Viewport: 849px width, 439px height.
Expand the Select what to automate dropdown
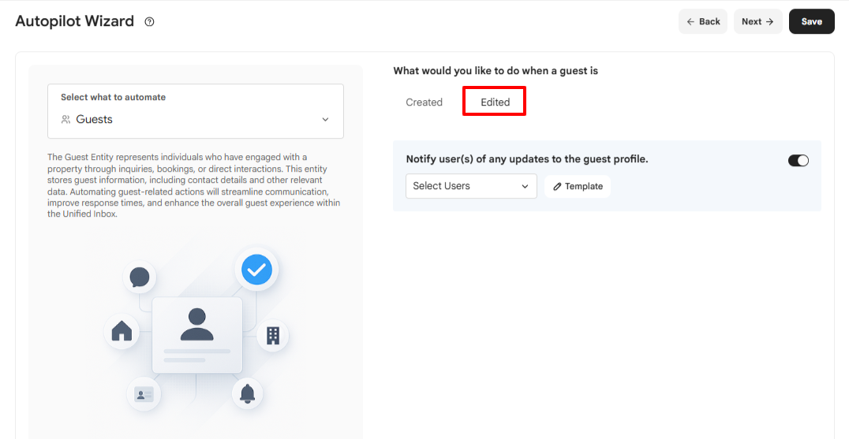click(196, 111)
